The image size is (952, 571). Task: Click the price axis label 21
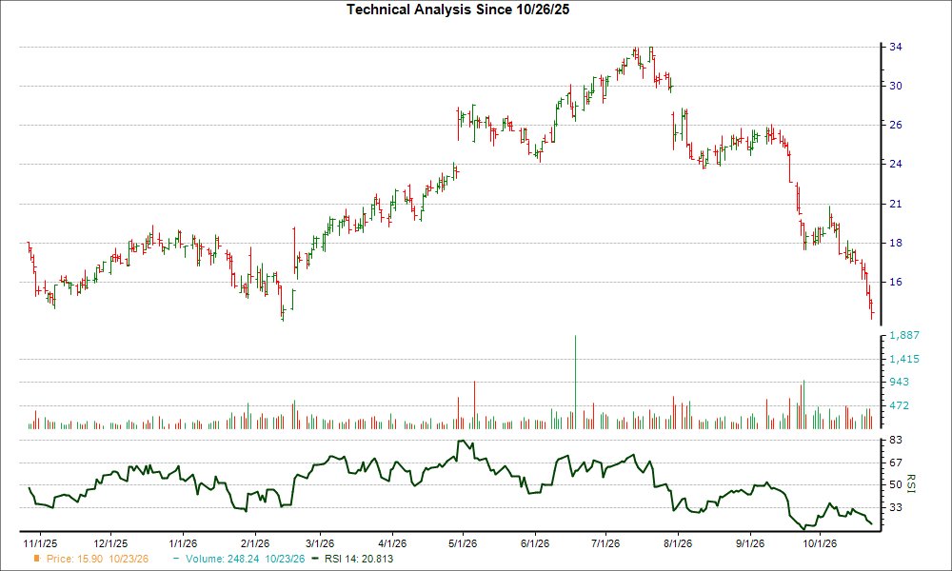[x=896, y=204]
